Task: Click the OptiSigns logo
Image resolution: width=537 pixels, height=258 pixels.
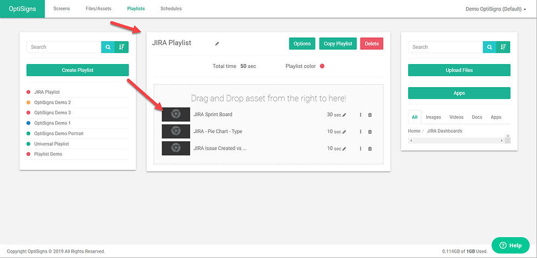Action: click(22, 9)
